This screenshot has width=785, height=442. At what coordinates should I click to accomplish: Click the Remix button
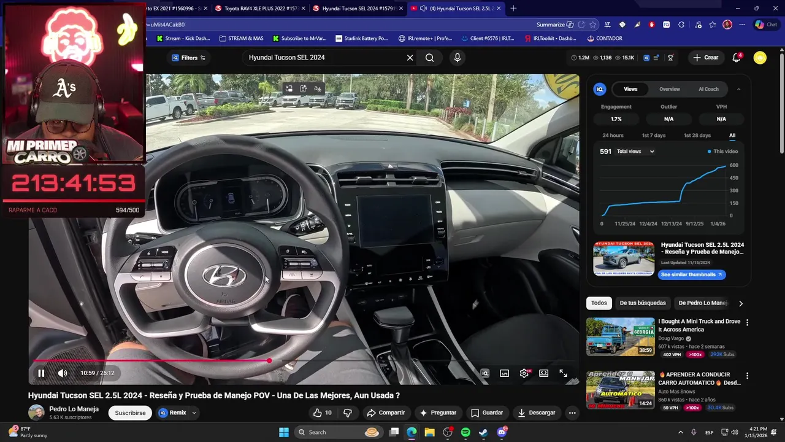[172, 413]
